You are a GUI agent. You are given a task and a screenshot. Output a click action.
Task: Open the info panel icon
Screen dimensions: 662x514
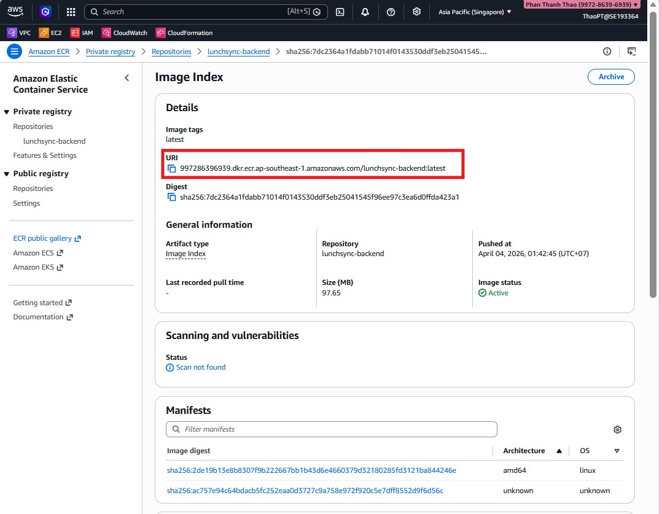[607, 52]
